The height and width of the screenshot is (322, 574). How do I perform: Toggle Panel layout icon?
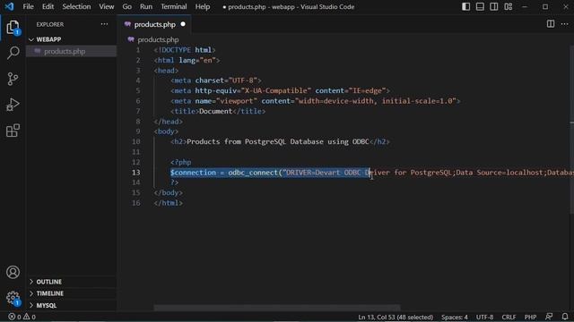pos(480,6)
